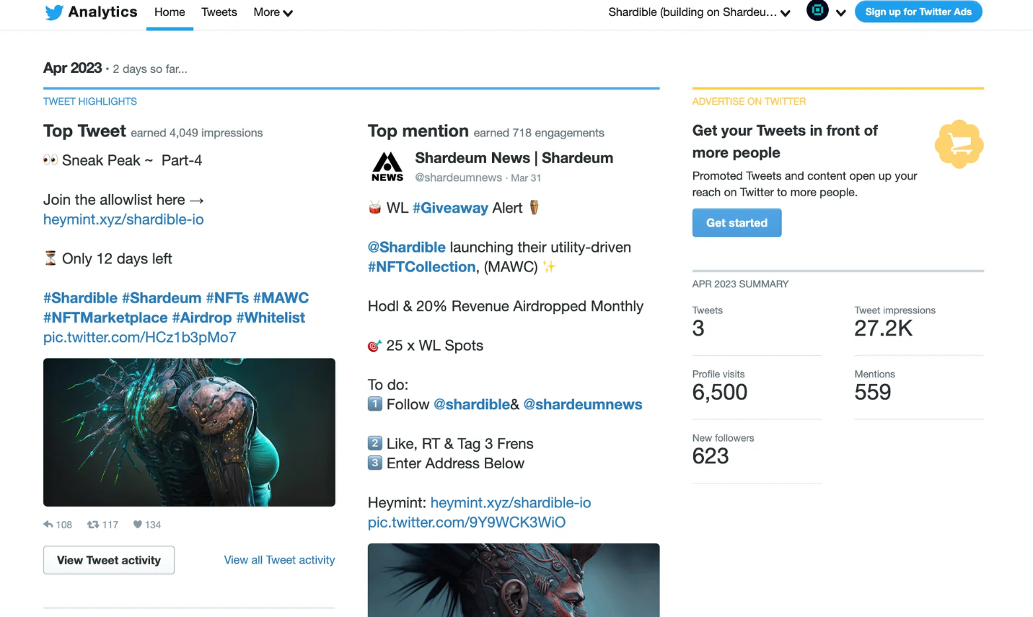Click the Mar 31 tweet date
Image resolution: width=1033 pixels, height=617 pixels.
coord(526,178)
